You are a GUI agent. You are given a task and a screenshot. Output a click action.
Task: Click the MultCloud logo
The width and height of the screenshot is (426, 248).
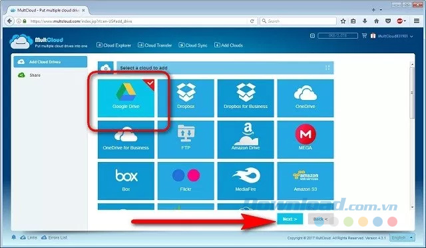click(x=49, y=41)
